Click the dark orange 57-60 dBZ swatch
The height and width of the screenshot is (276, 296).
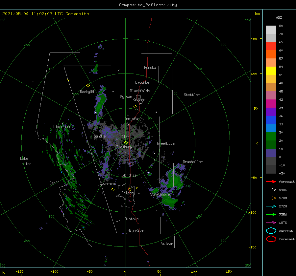click(271, 54)
